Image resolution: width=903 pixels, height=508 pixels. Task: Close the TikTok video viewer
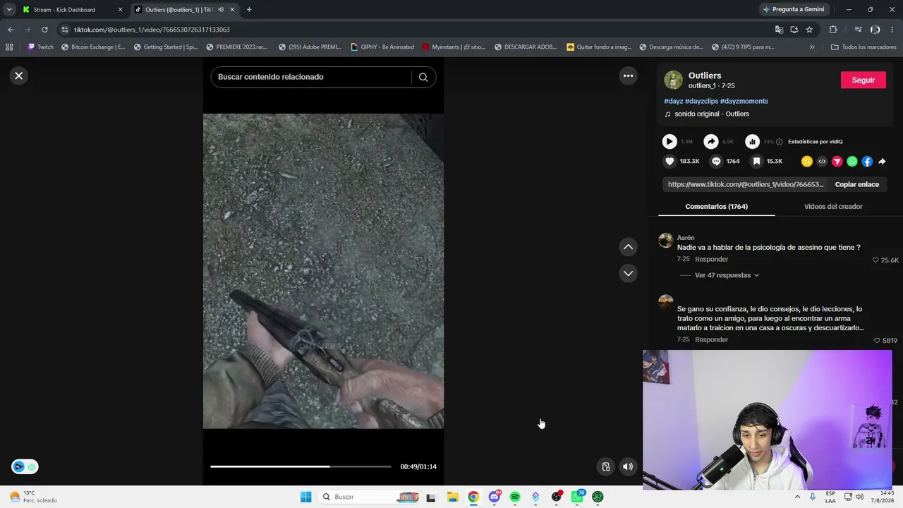[19, 75]
